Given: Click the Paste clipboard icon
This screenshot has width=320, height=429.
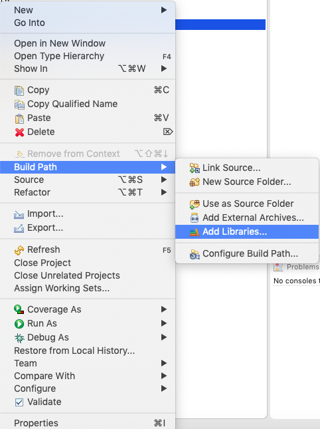Looking at the screenshot, I should (x=19, y=118).
